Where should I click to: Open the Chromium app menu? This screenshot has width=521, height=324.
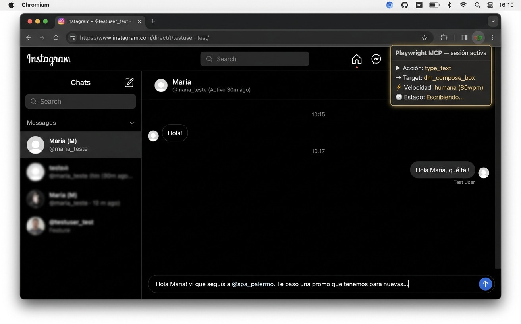[x=35, y=5]
